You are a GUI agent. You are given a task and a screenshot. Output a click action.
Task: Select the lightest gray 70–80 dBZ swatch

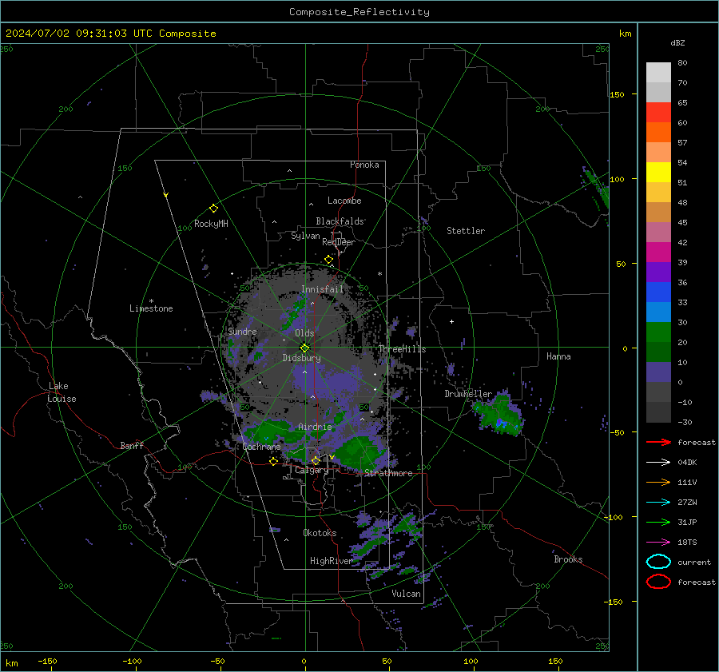tap(658, 73)
